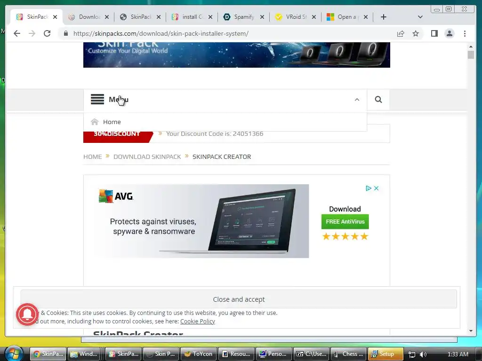
Task: Open Chrome three-dot menu
Action: tap(465, 33)
